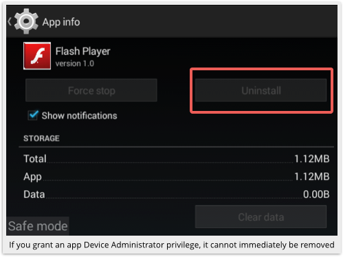The width and height of the screenshot is (343, 257).
Task: Choose the Clear data button
Action: (x=261, y=217)
